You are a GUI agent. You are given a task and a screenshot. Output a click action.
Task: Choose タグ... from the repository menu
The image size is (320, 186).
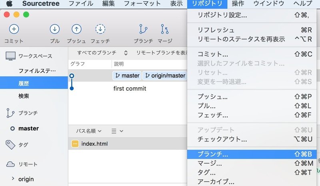(252, 172)
